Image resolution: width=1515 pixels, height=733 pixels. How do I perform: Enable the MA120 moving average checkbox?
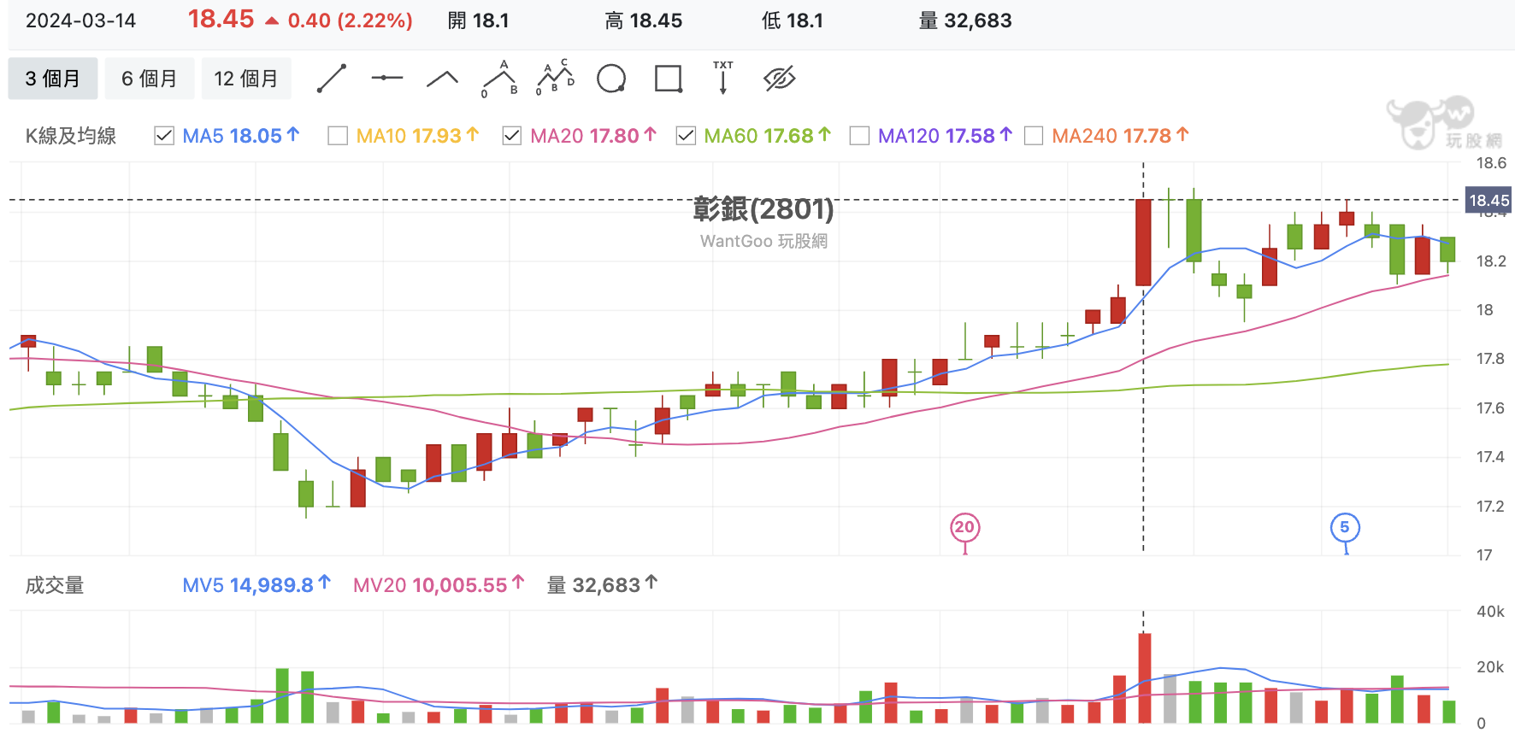tap(859, 136)
